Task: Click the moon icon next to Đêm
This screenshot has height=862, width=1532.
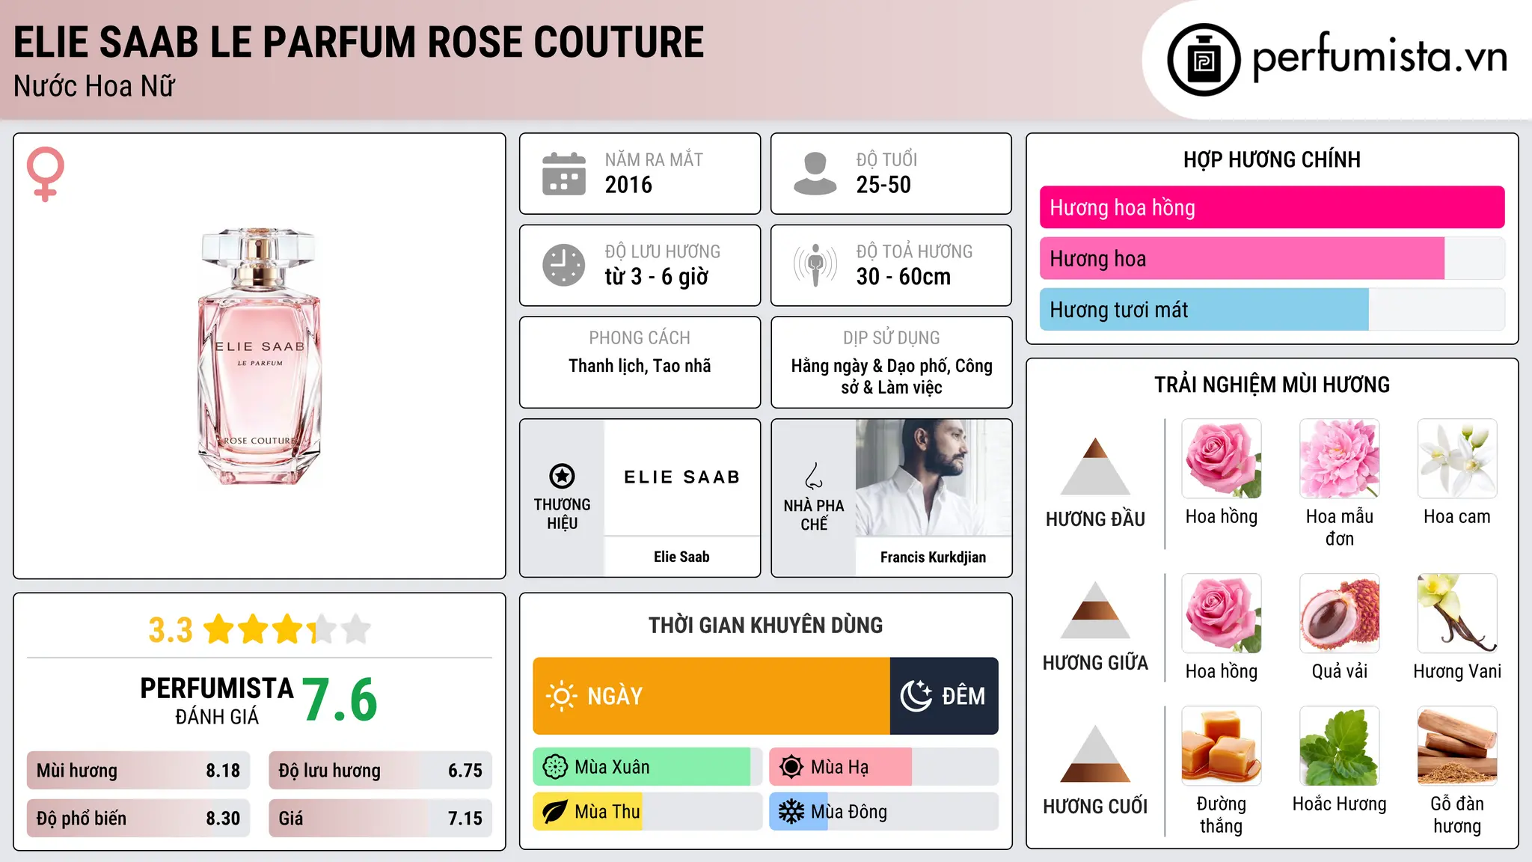Action: (916, 696)
